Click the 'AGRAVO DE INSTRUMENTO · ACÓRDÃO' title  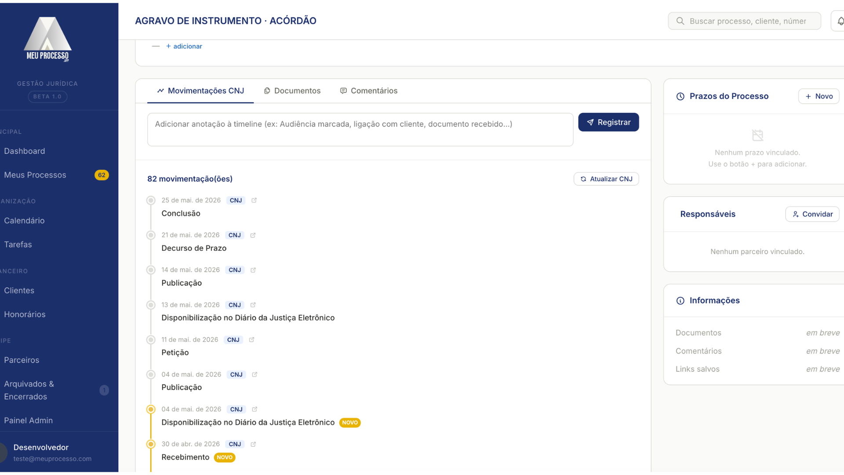tap(226, 21)
